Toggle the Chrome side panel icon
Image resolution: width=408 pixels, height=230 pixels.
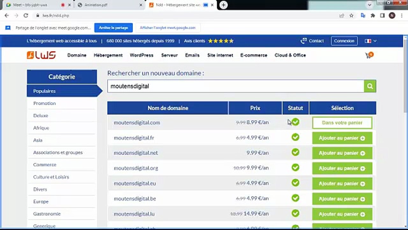(382, 15)
